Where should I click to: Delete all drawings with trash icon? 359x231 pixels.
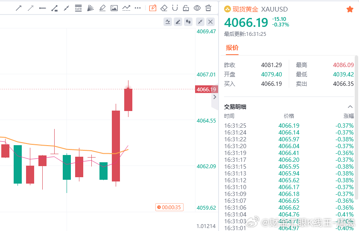coord(208,8)
